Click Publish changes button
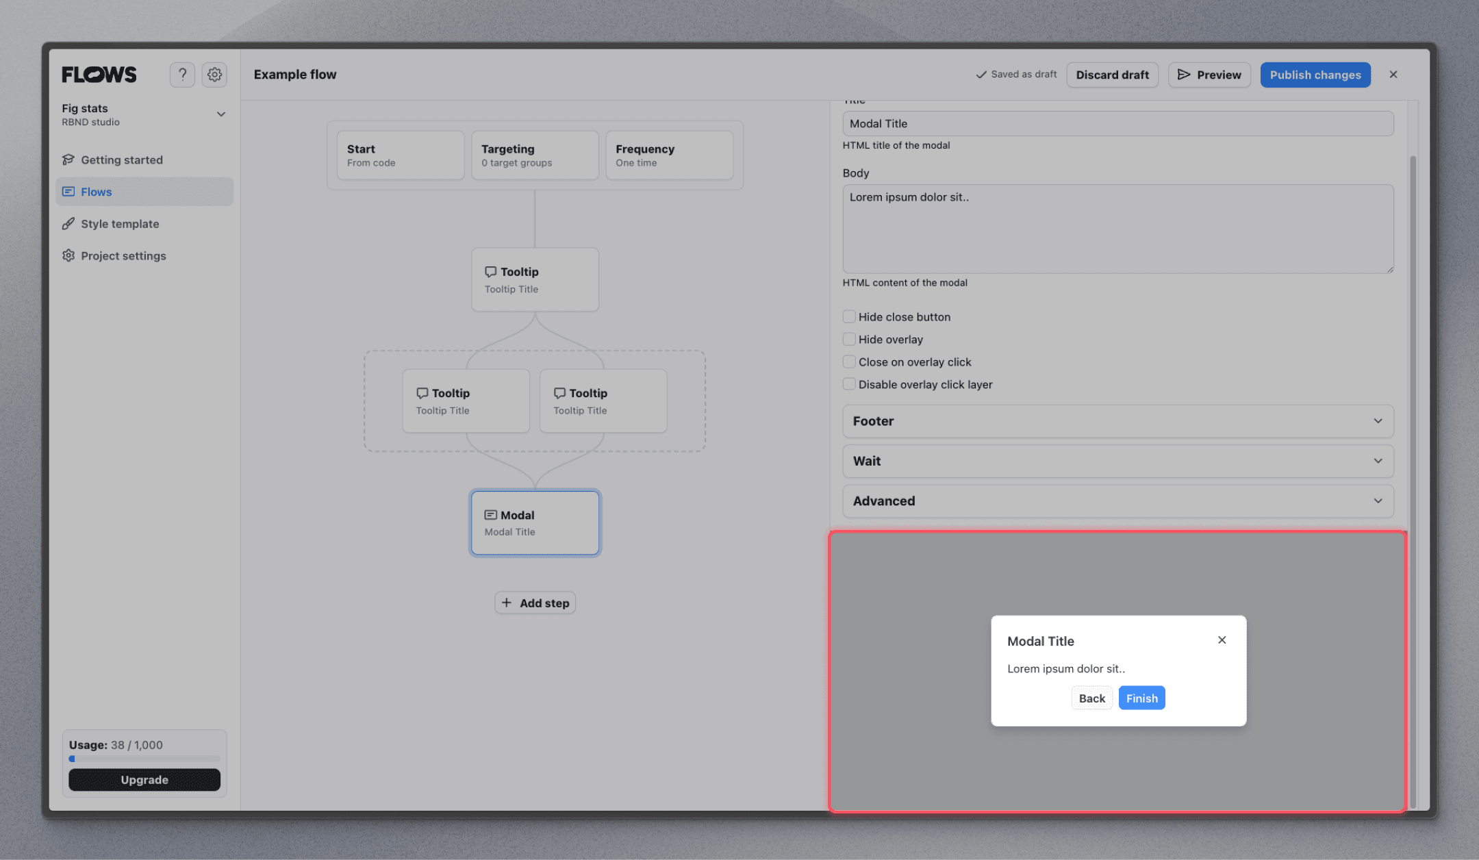 click(1315, 75)
